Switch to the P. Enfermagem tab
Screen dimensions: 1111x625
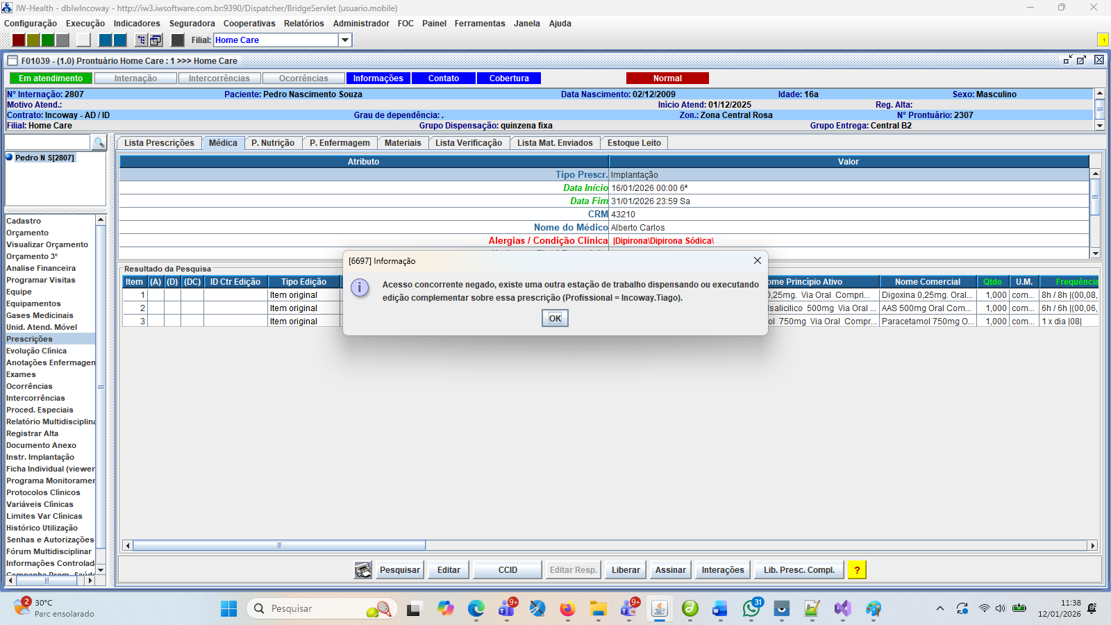(x=340, y=143)
